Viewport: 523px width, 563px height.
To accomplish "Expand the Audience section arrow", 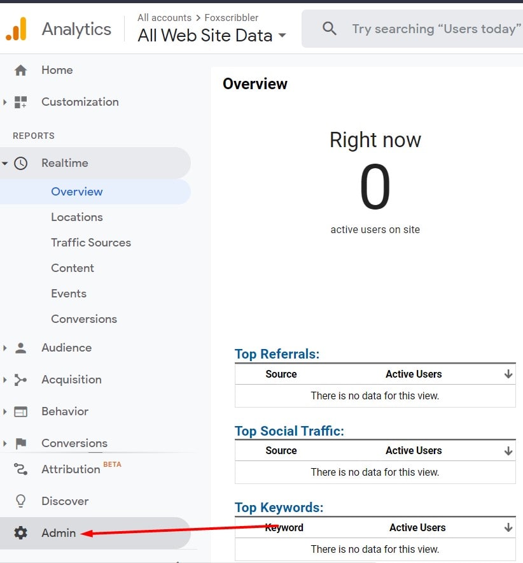I will [4, 348].
